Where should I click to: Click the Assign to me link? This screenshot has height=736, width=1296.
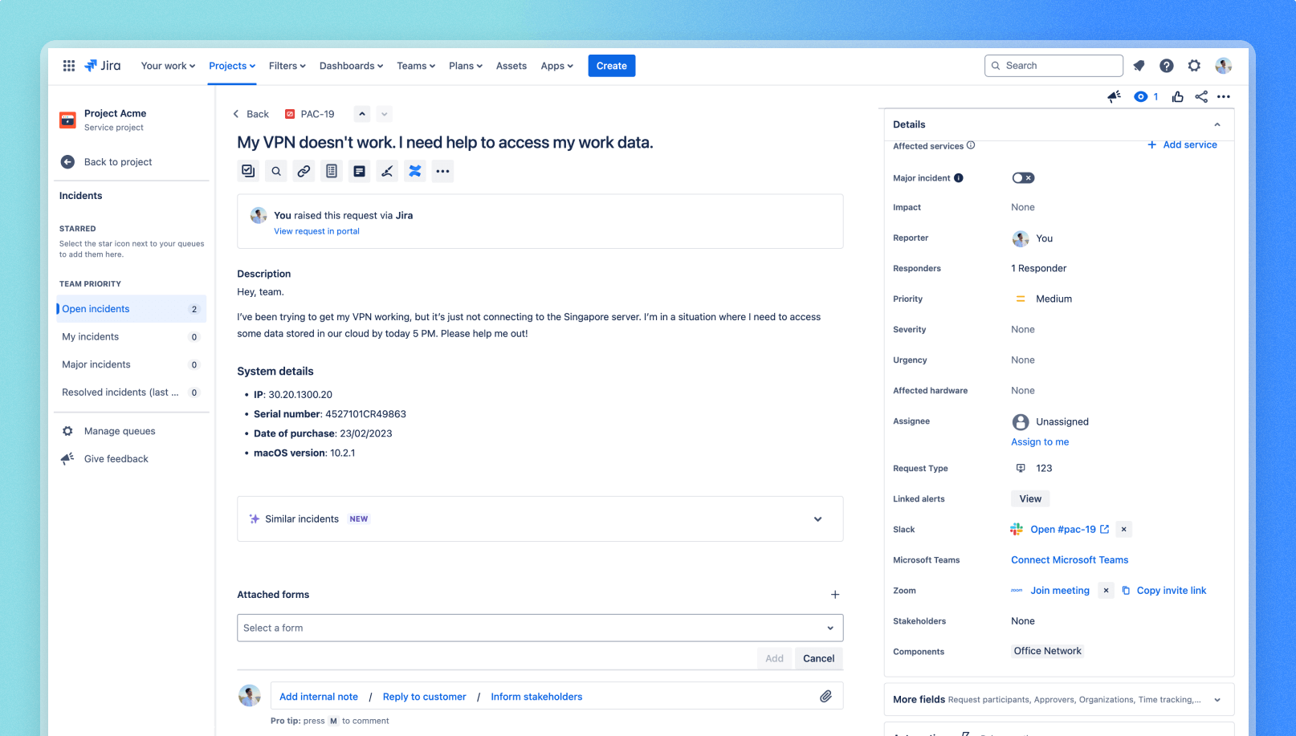tap(1040, 441)
